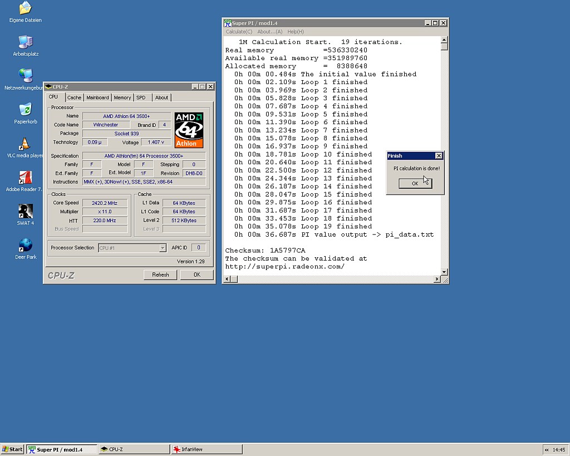Minimize the Super PI window

(x=428, y=23)
